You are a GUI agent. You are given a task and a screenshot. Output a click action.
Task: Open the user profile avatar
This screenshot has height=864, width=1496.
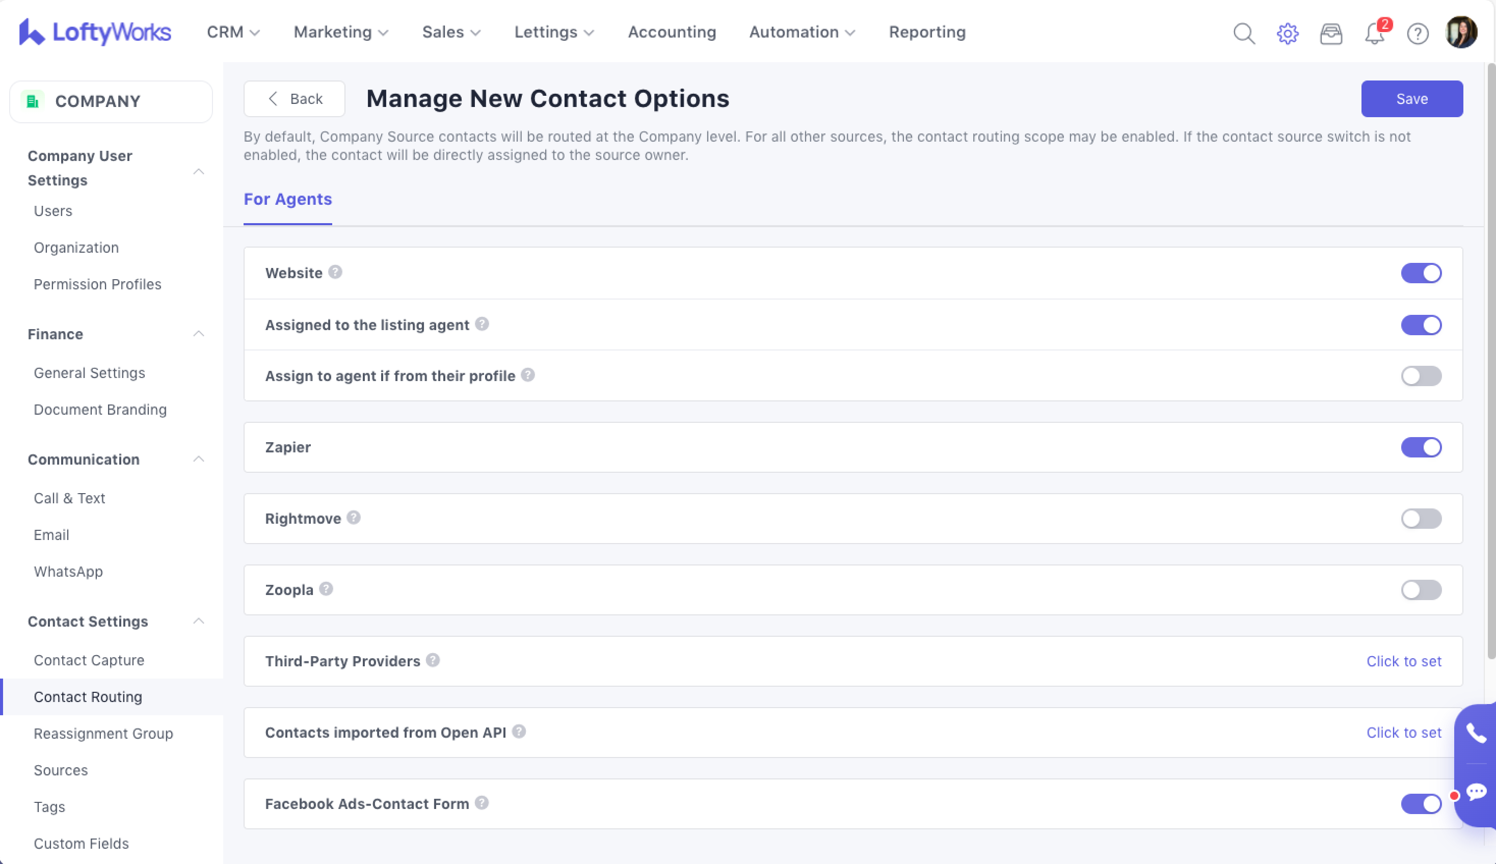click(1460, 32)
